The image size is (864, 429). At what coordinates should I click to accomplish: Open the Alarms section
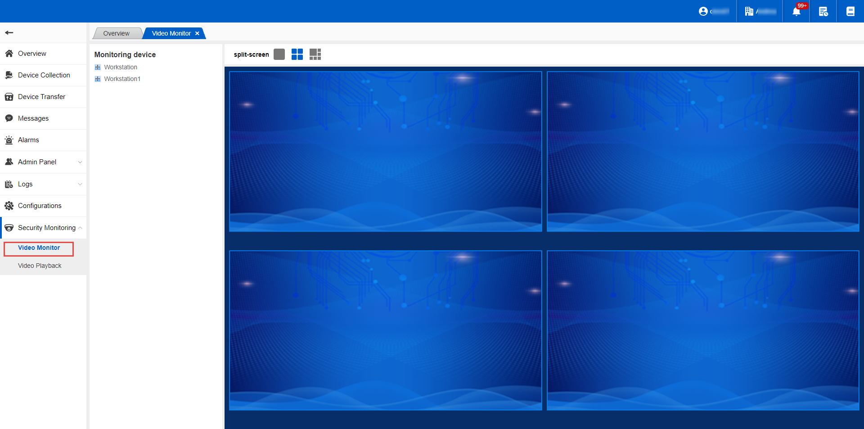coord(28,140)
